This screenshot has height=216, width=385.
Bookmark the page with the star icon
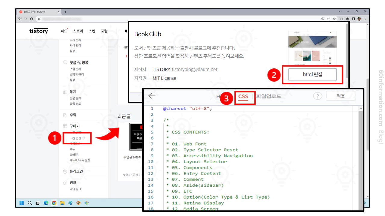[334, 19]
